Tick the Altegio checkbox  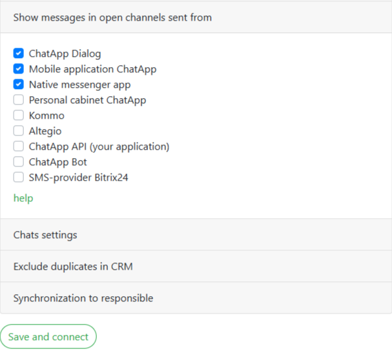pos(19,131)
